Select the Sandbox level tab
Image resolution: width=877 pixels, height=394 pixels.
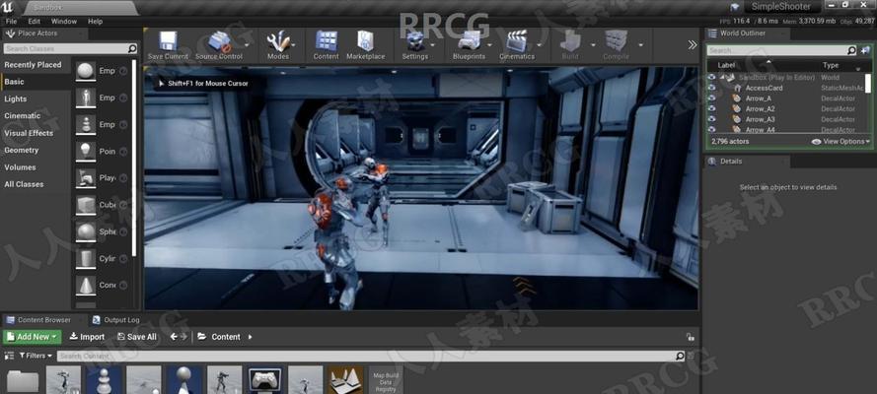pos(80,8)
